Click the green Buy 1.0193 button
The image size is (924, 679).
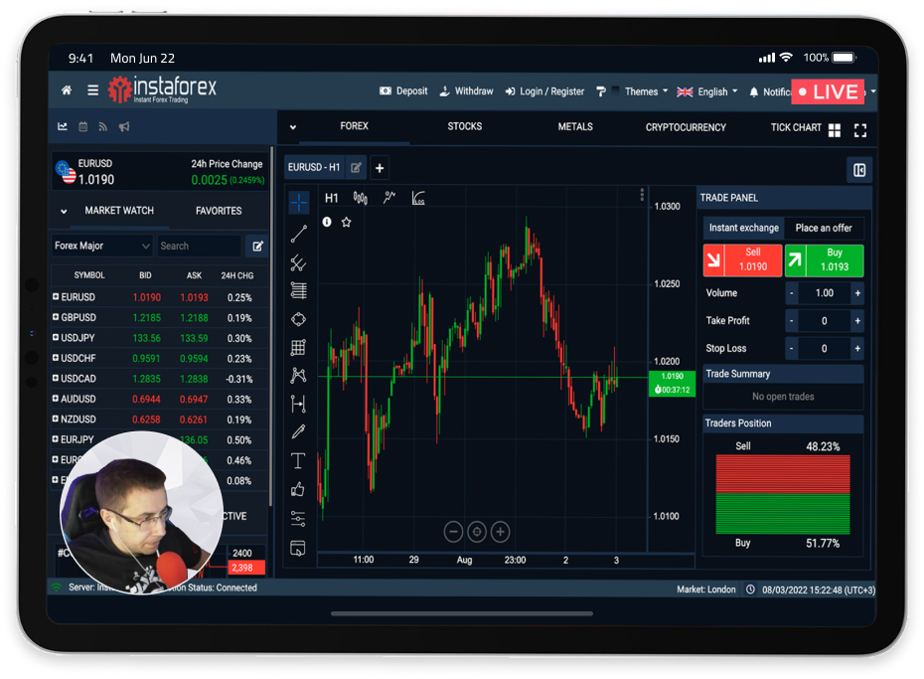click(x=824, y=260)
